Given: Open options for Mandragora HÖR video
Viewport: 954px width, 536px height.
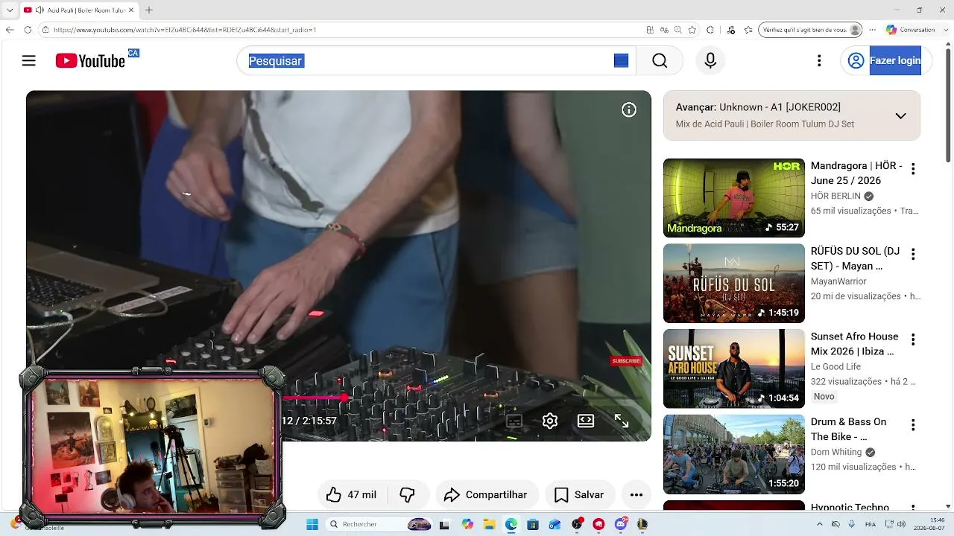Looking at the screenshot, I should [913, 169].
